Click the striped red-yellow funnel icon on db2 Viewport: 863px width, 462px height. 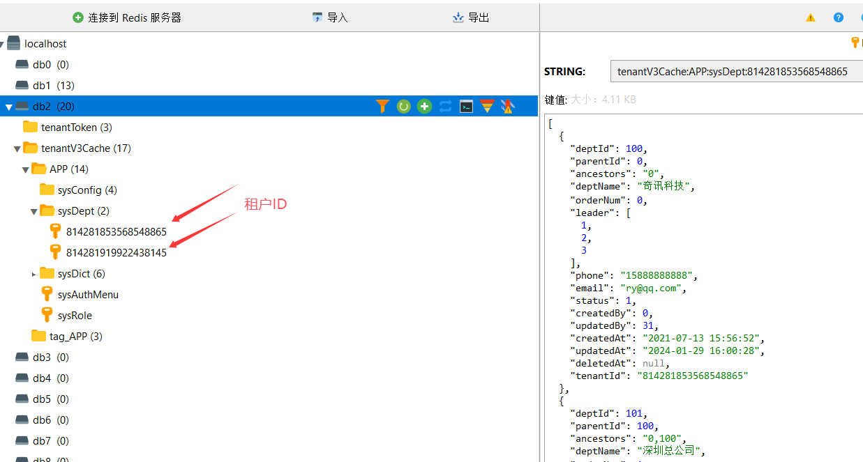tap(487, 106)
